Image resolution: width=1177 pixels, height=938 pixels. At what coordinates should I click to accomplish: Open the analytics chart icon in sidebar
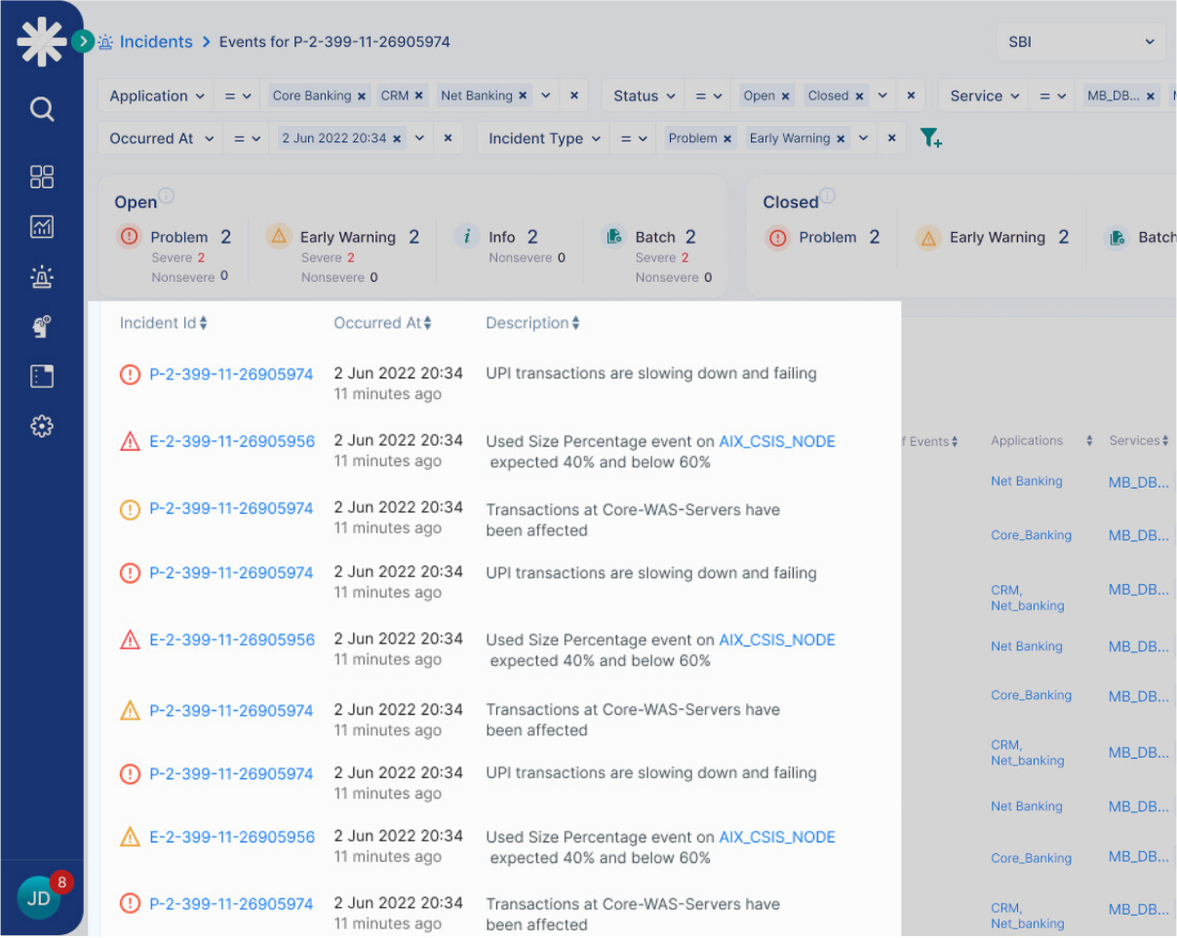42,227
